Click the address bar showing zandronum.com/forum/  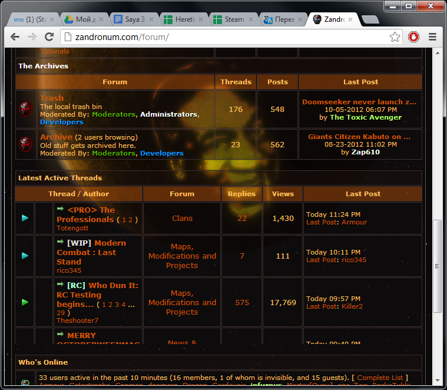(224, 37)
